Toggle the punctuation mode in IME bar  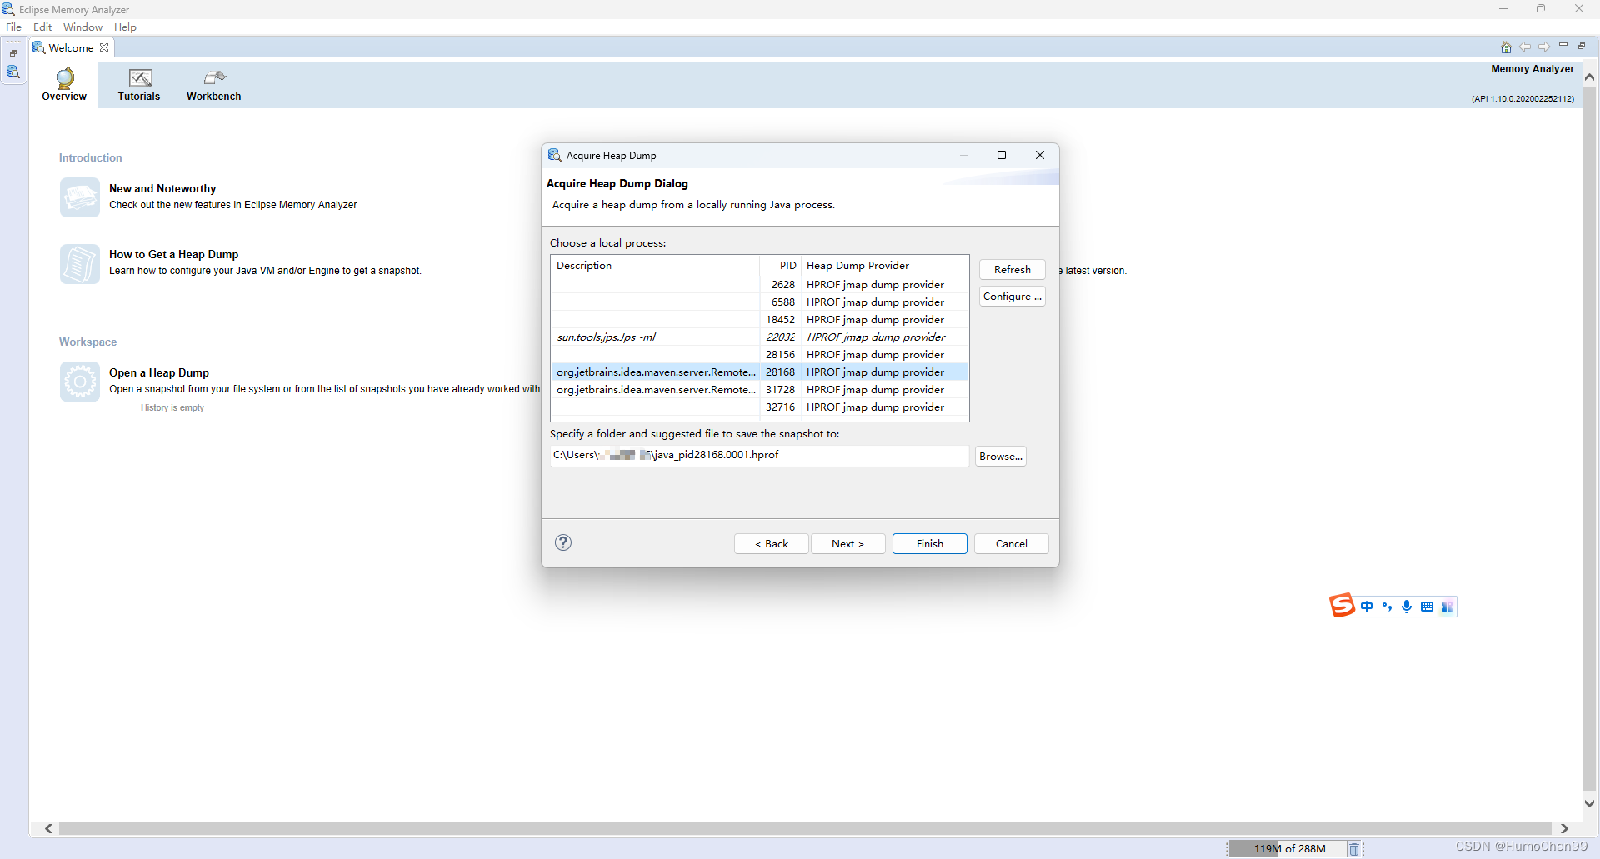(1387, 607)
